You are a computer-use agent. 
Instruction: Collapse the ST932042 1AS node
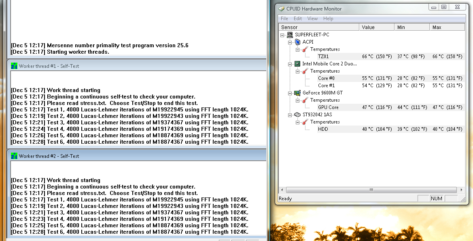tap(290, 115)
